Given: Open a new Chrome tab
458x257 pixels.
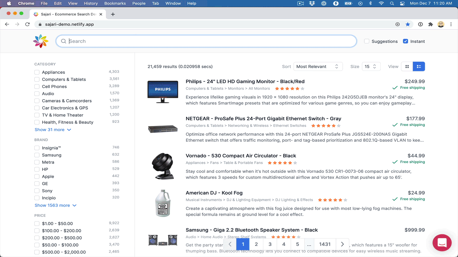Looking at the screenshot, I should [x=113, y=14].
